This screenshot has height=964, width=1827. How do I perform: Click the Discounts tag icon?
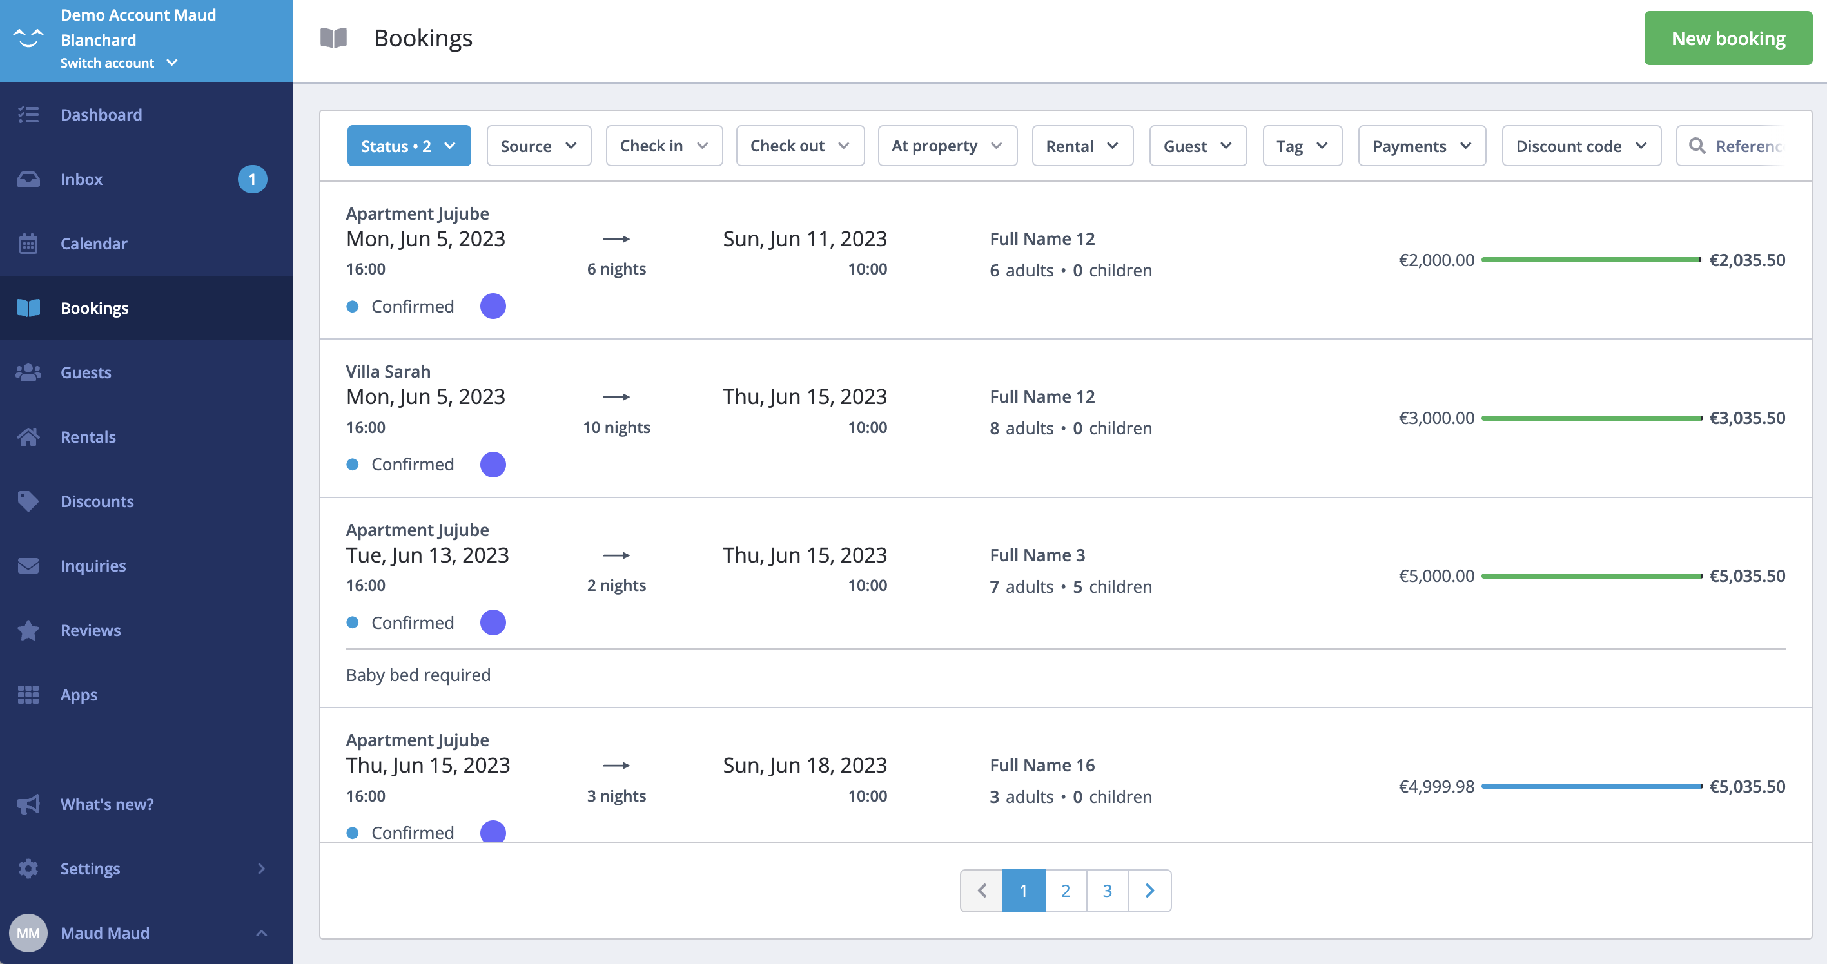point(28,501)
